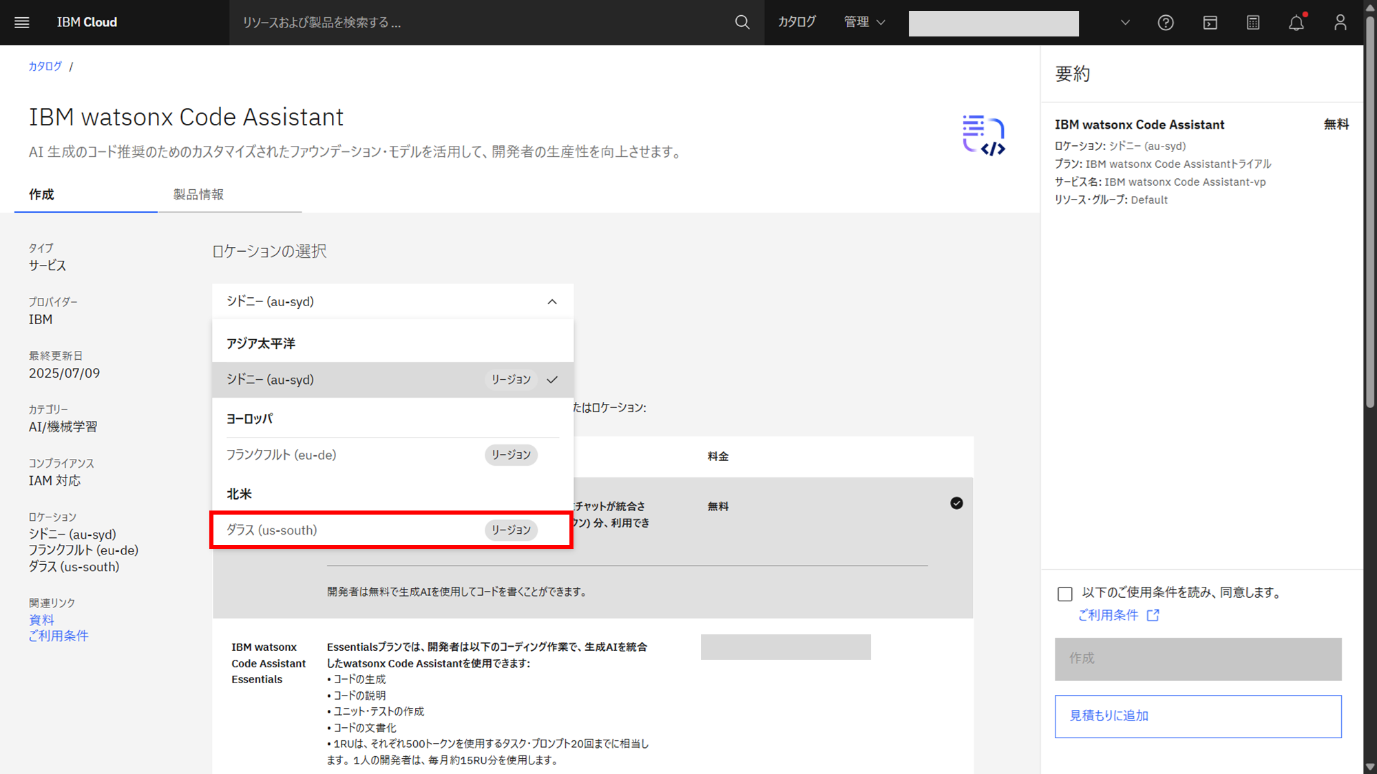Click the search magnifier icon
The image size is (1377, 774).
pos(742,23)
